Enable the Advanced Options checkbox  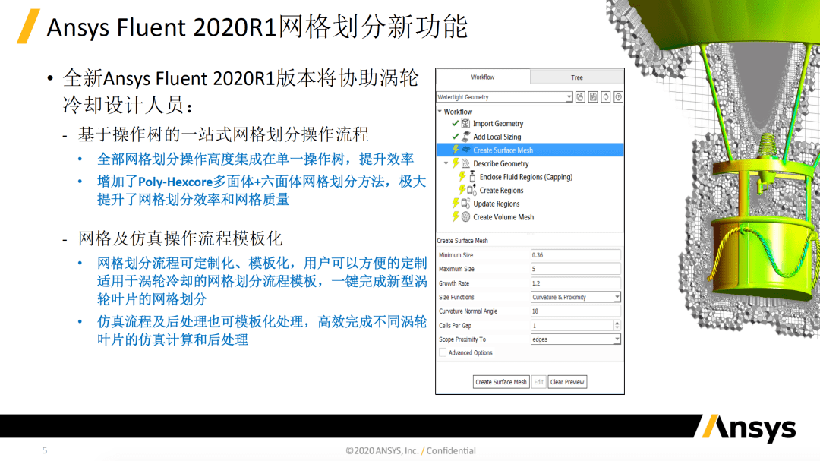[x=443, y=352]
